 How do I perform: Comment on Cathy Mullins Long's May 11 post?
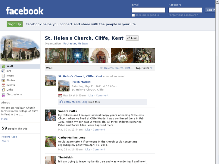pyautogui.click(x=99, y=150)
